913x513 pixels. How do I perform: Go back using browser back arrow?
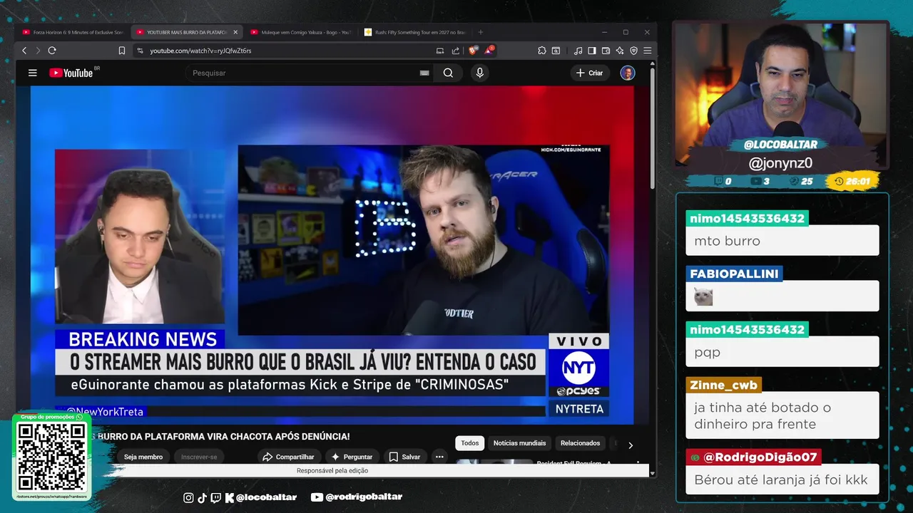click(24, 51)
